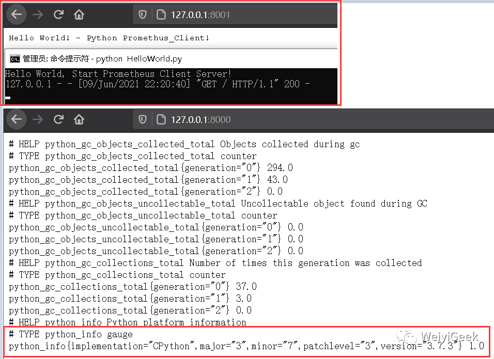Click uncollectable_total generation="0" line
494x359 pixels.
(x=156, y=227)
